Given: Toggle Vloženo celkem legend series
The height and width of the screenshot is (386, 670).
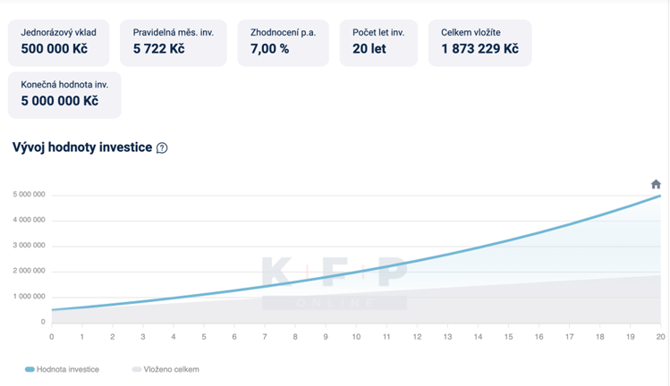Looking at the screenshot, I should point(170,369).
